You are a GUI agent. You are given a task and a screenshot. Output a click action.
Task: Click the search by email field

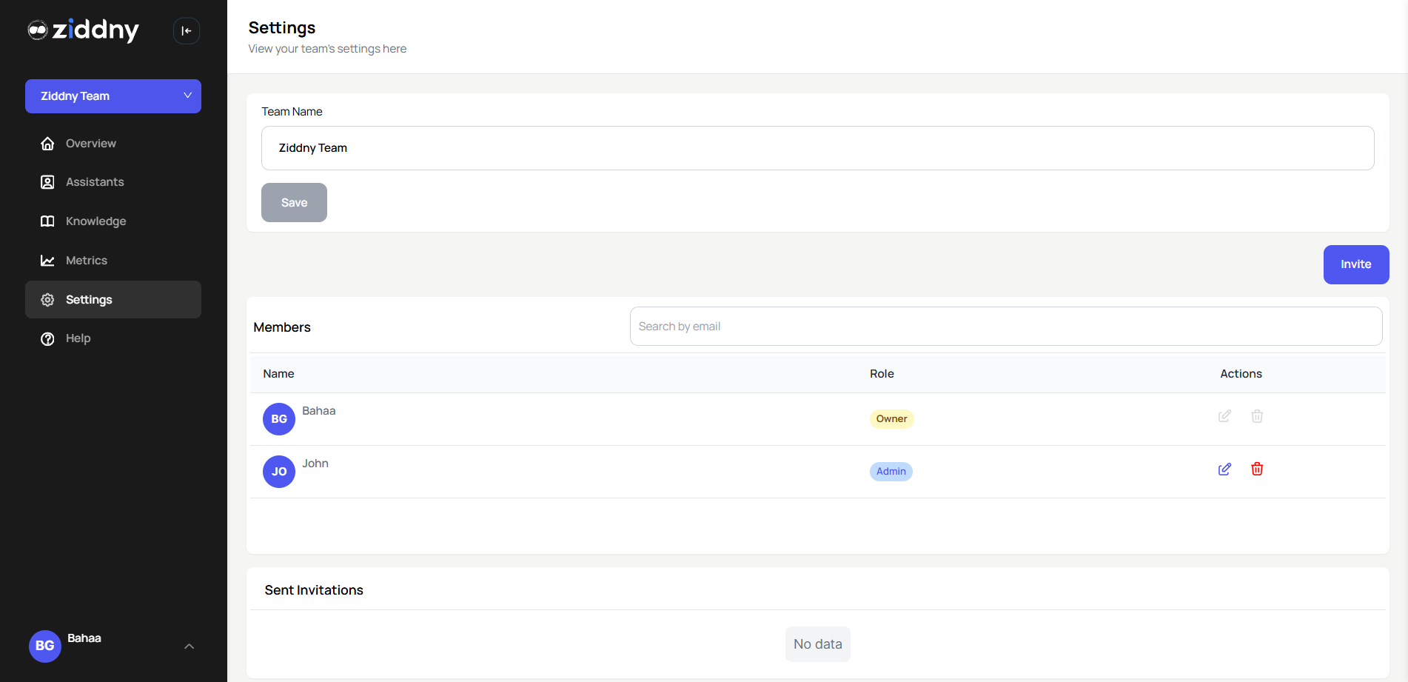pyautogui.click(x=1005, y=326)
